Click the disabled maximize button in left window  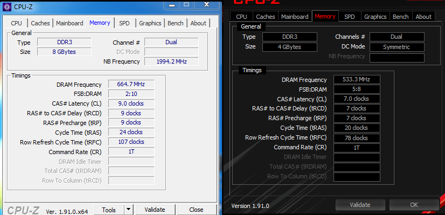[x=186, y=4]
